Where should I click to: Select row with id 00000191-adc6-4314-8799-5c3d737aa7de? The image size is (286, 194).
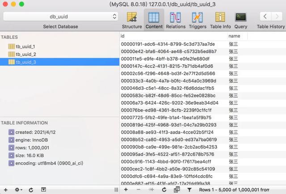coord(168,44)
